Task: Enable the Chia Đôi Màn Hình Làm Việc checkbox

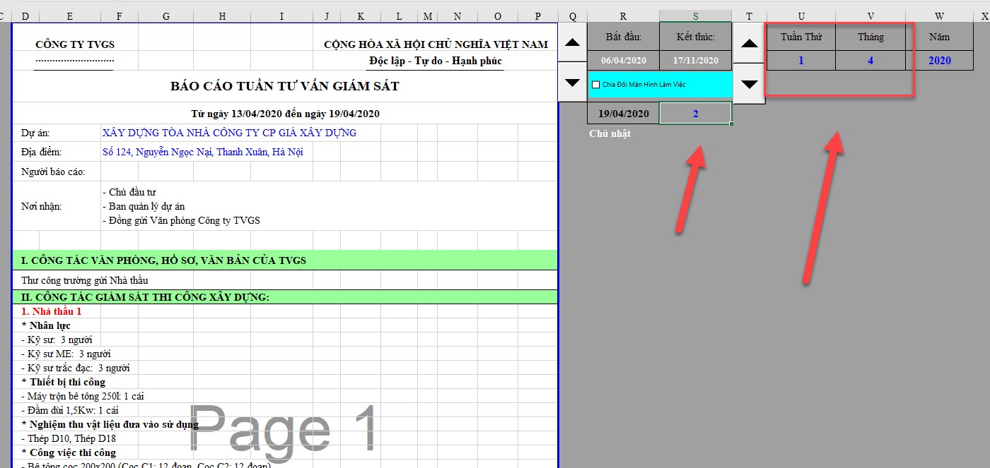Action: tap(595, 85)
